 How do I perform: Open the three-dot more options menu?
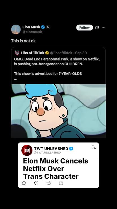(x=103, y=27)
